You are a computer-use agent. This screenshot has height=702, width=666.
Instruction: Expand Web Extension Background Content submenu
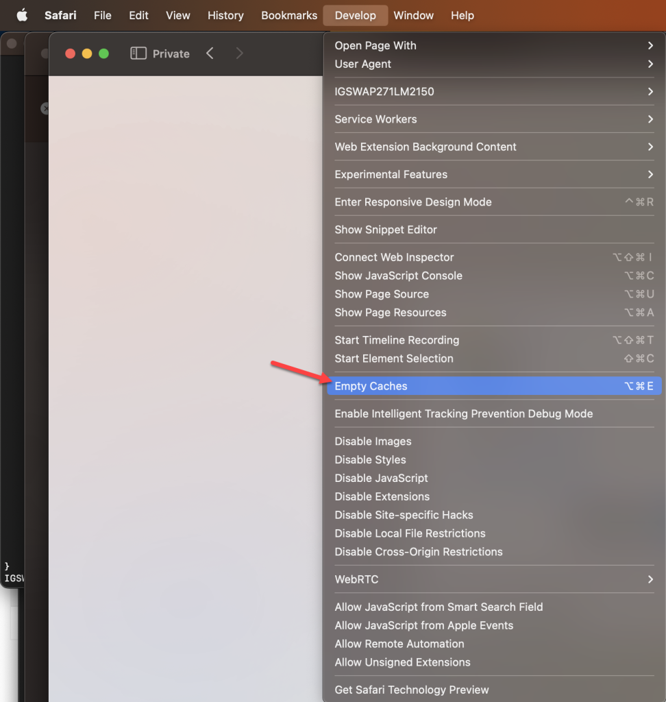pos(494,147)
